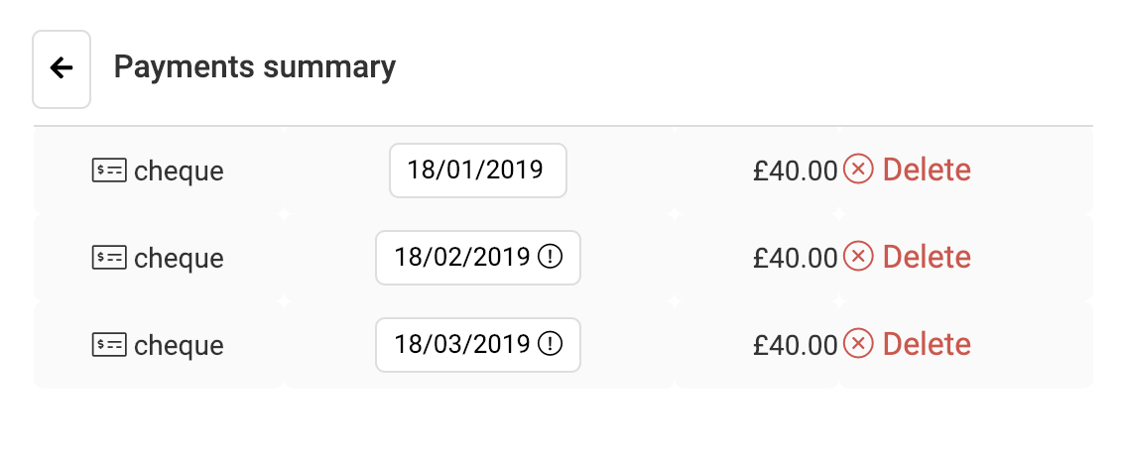Delete the cheque payment dated 18/02/2019
This screenshot has height=458, width=1123.
(x=907, y=258)
